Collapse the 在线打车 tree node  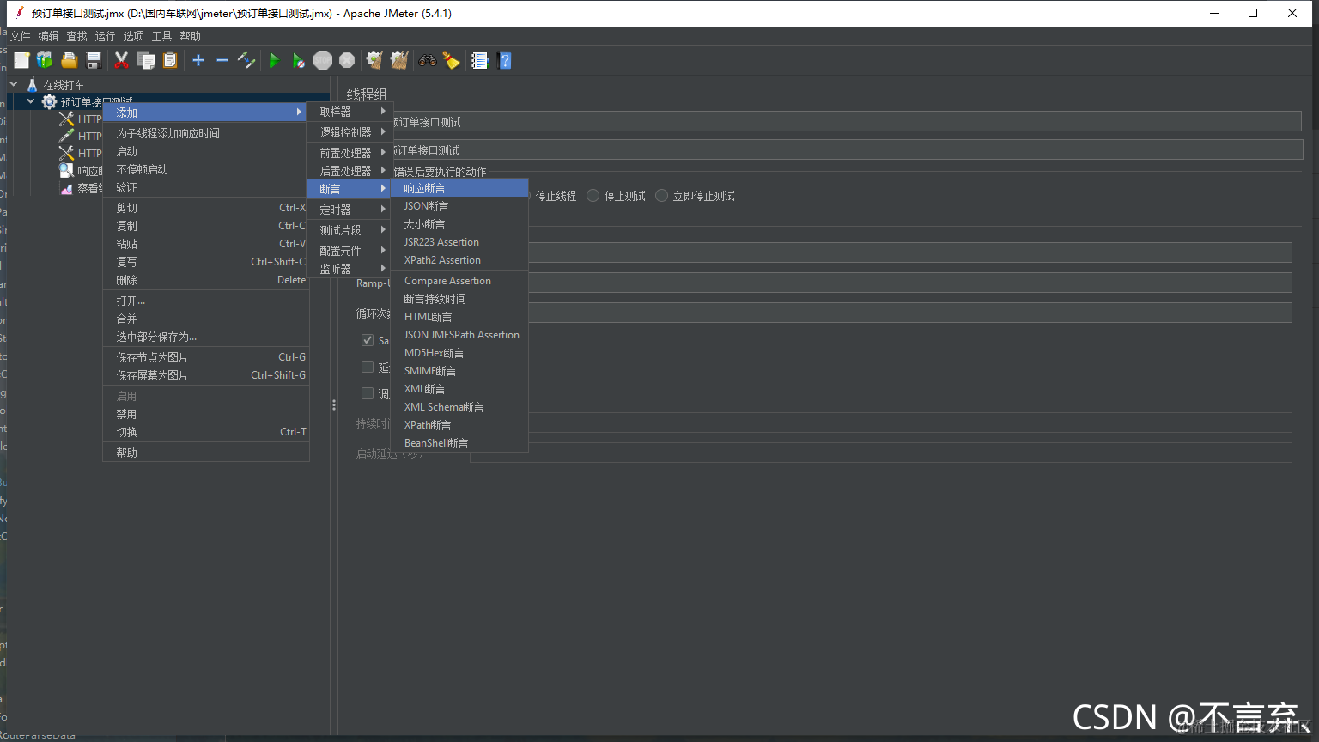click(14, 84)
